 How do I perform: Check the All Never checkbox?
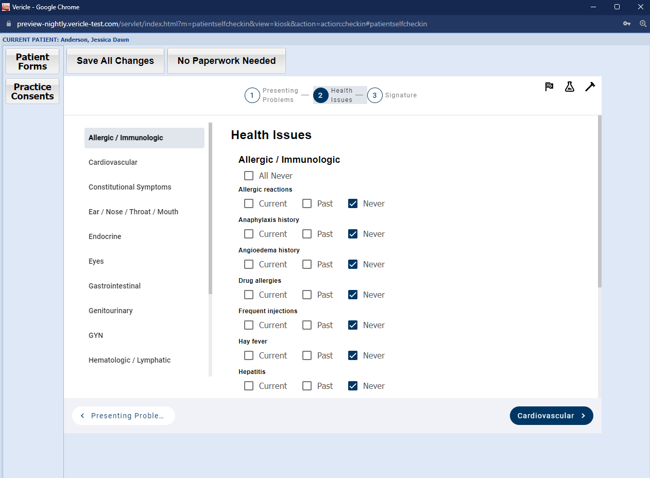pos(249,176)
